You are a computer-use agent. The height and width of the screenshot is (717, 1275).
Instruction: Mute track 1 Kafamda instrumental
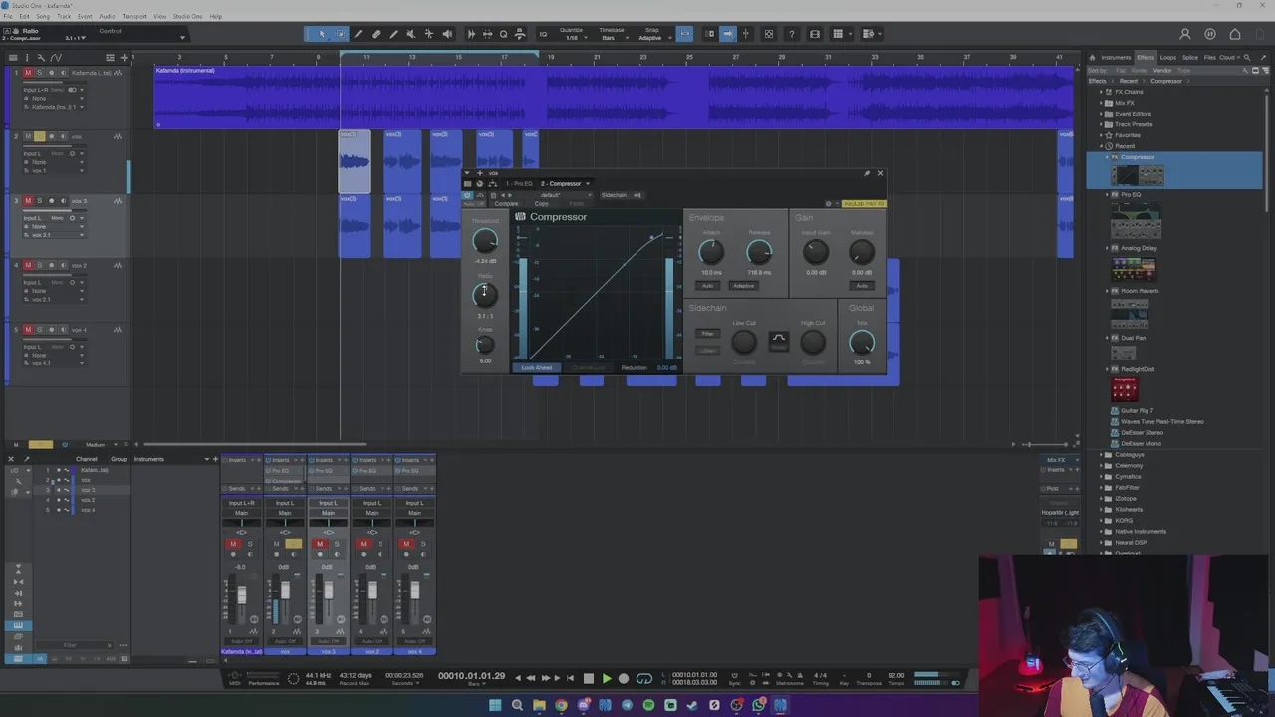coord(28,73)
